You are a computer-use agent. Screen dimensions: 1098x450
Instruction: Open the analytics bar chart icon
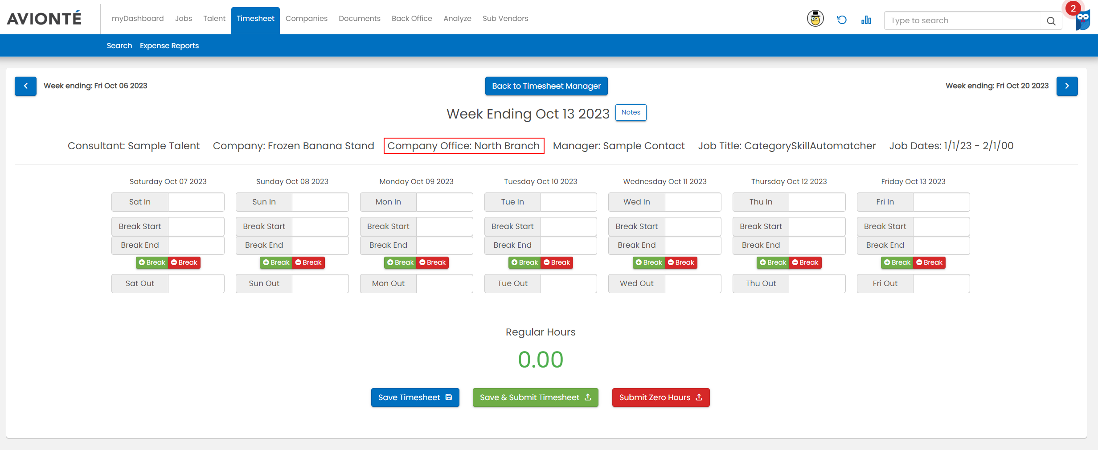866,19
